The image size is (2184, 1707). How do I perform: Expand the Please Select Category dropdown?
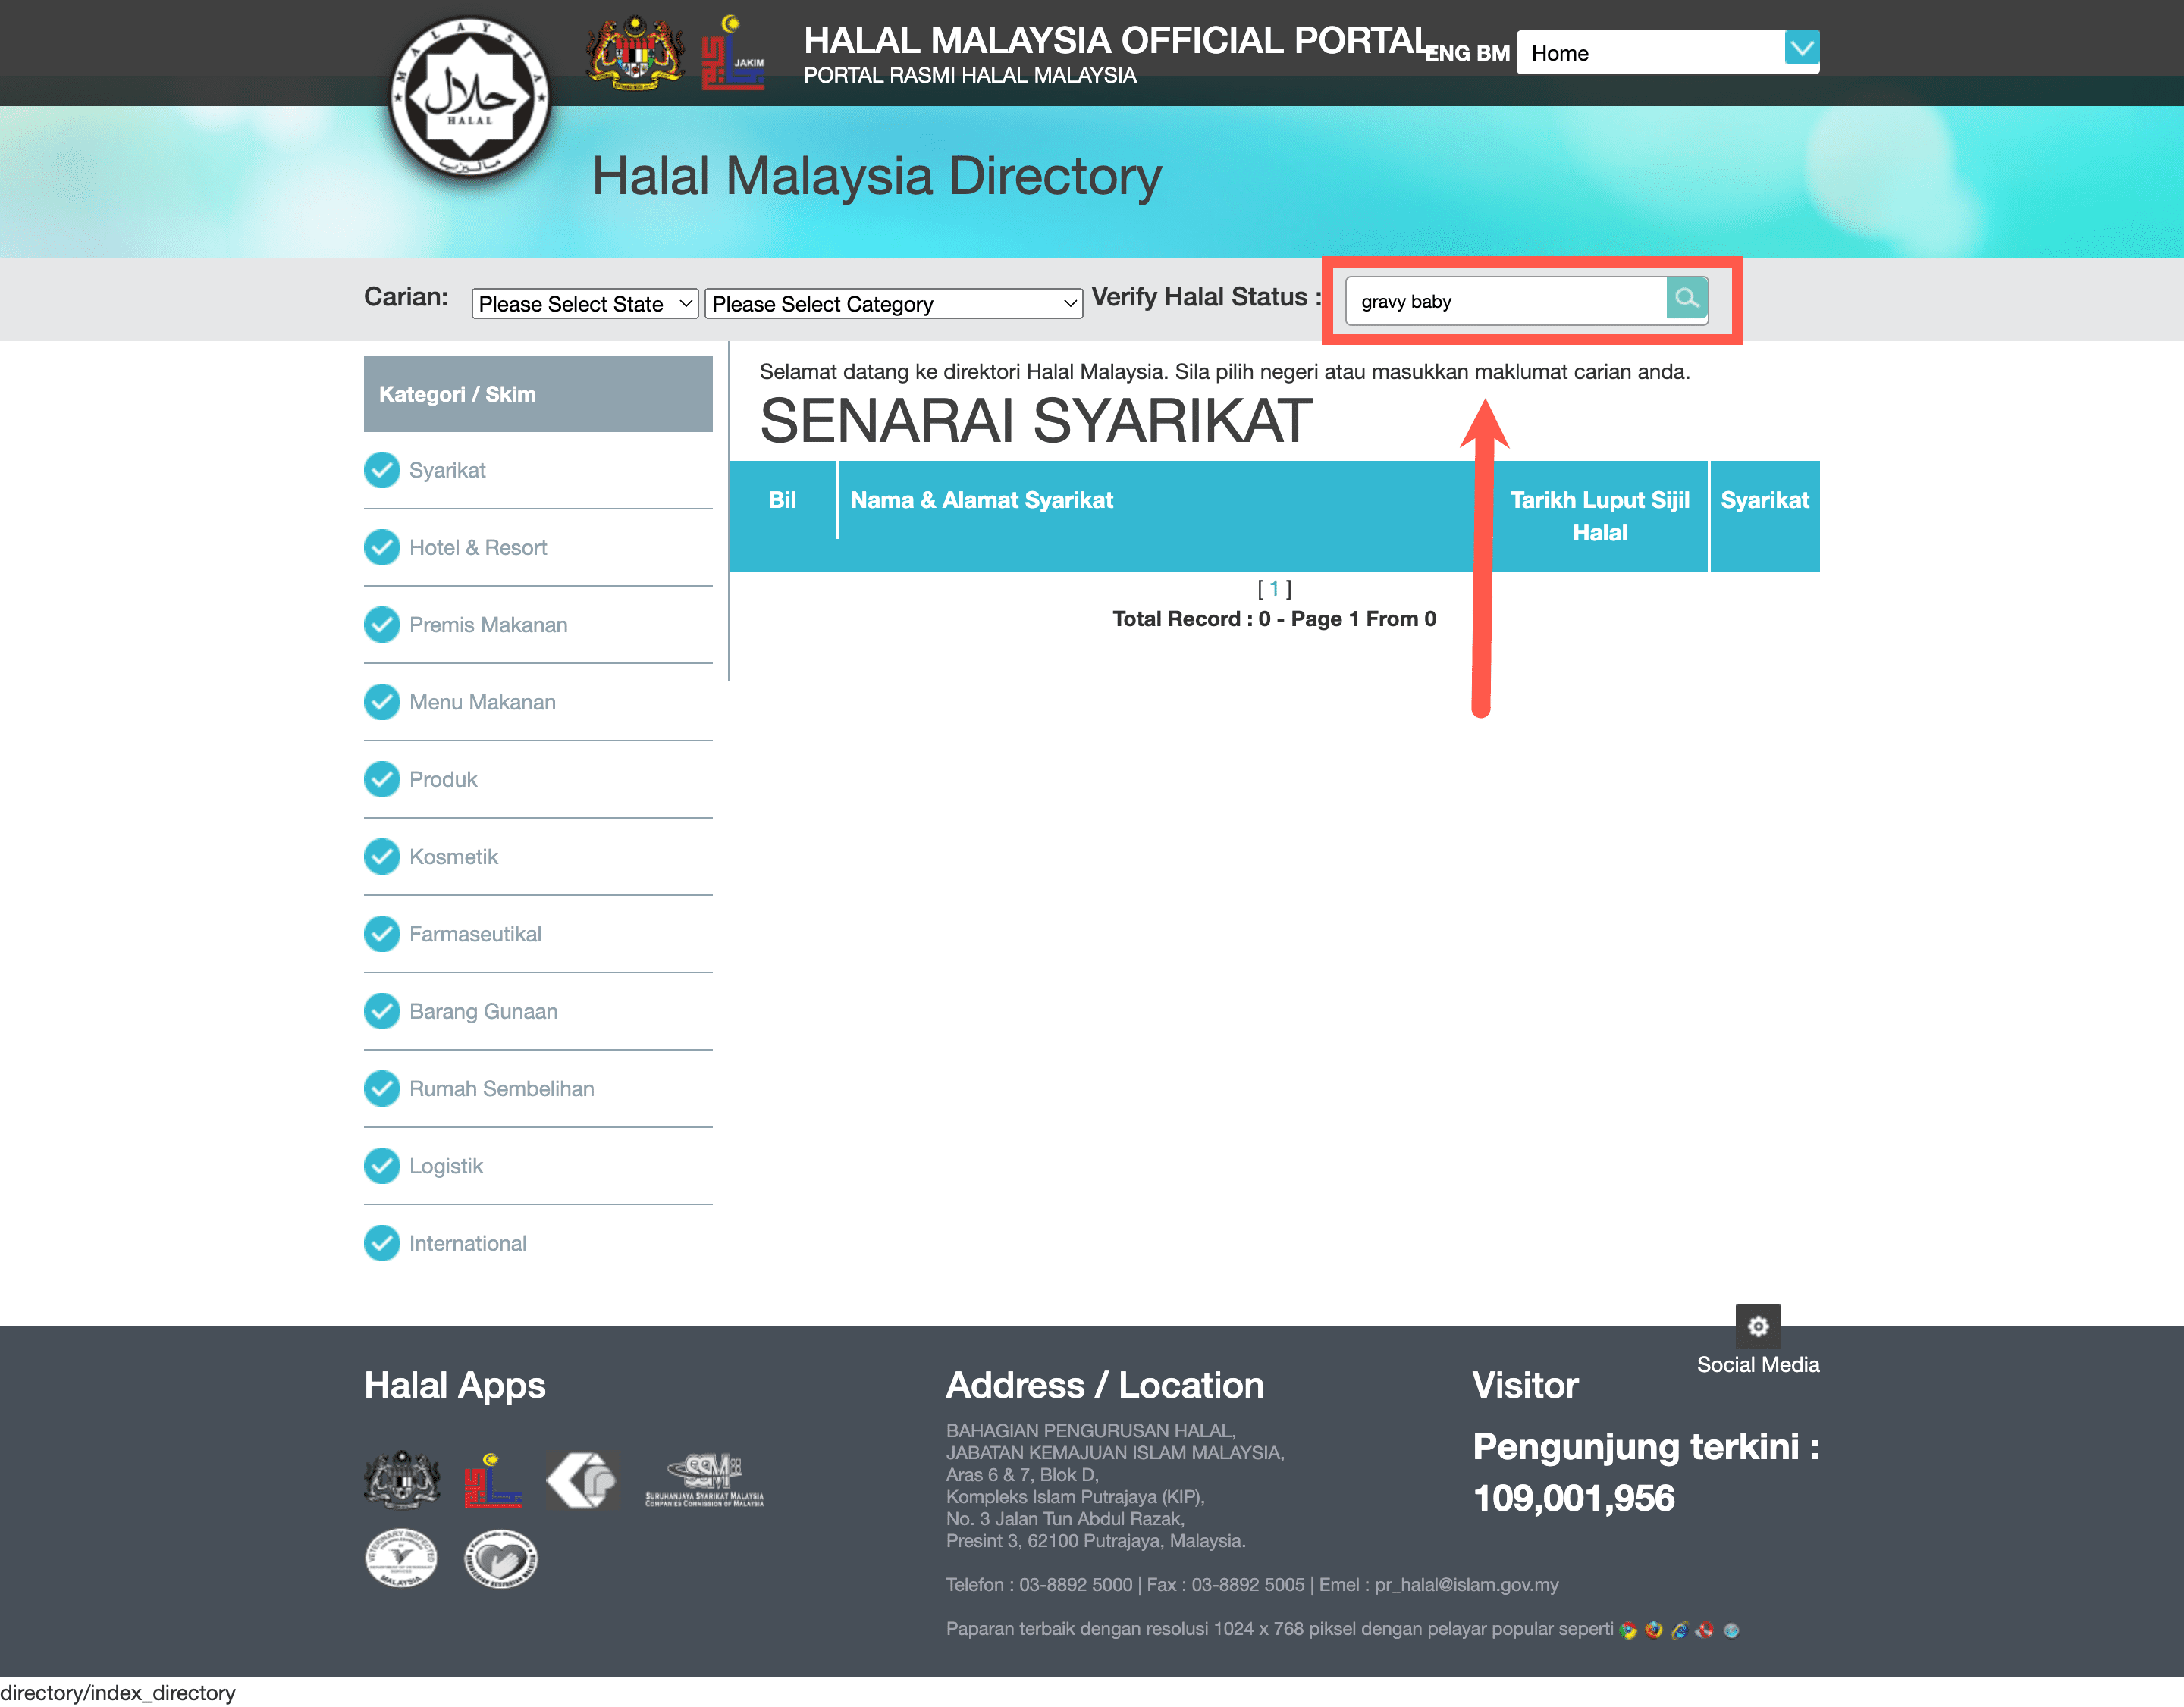892,303
